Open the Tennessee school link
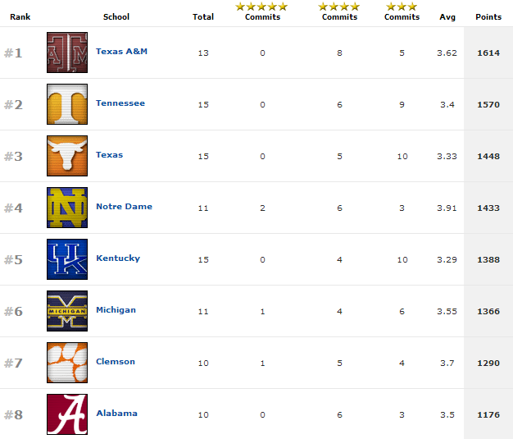 click(x=120, y=103)
